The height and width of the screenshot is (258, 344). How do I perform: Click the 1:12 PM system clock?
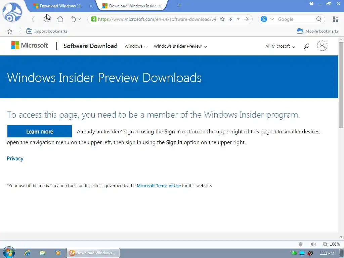pyautogui.click(x=327, y=253)
